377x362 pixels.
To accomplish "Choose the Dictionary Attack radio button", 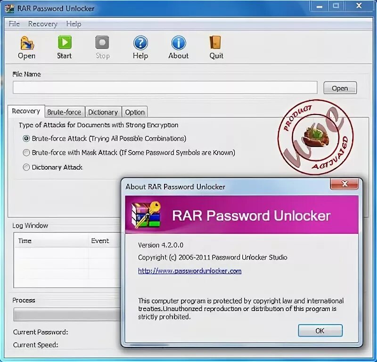I will tap(26, 167).
